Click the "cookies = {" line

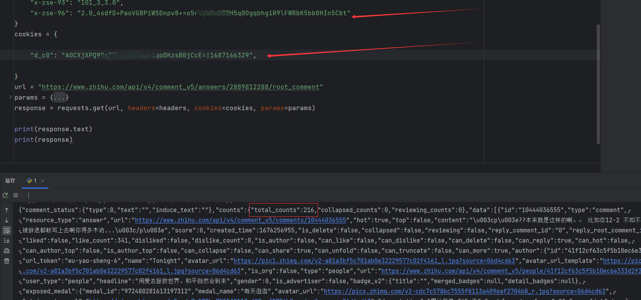[x=36, y=34]
